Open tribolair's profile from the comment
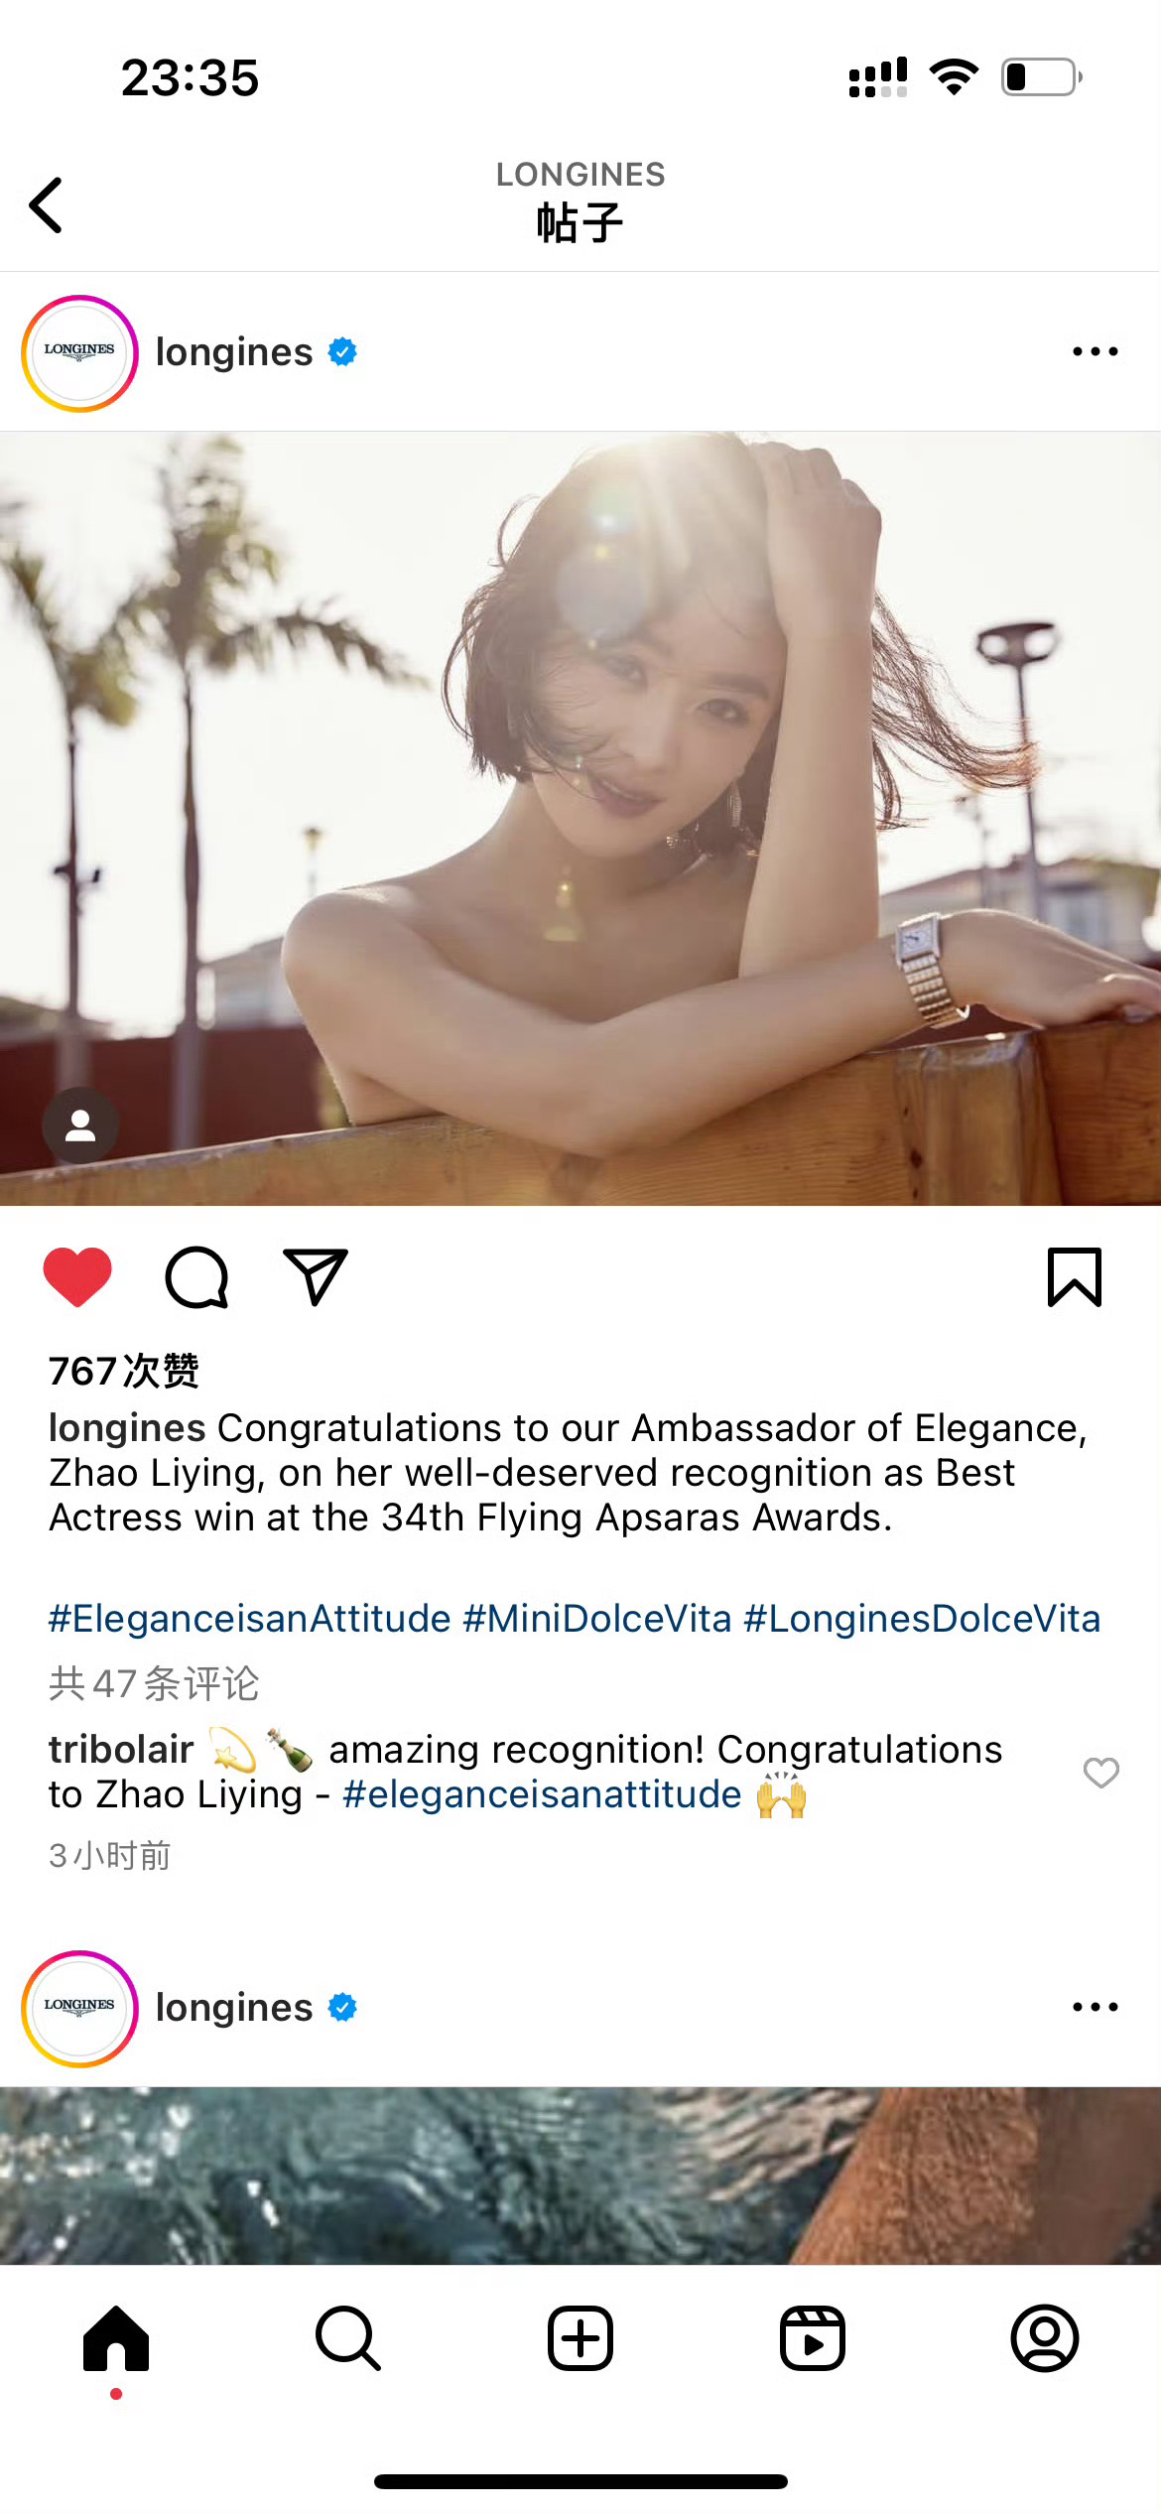The height and width of the screenshot is (2513, 1161). [x=121, y=1750]
